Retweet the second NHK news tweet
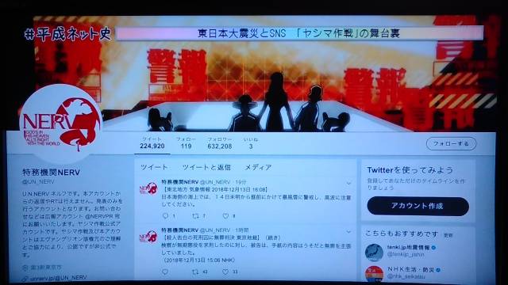 point(195,272)
